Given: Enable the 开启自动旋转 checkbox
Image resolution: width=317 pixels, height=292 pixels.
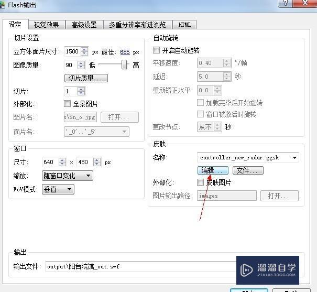Looking at the screenshot, I should pos(156,50).
